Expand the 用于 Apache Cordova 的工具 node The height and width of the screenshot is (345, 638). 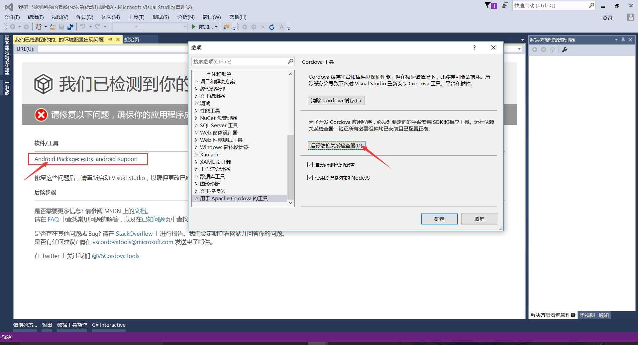click(x=196, y=198)
